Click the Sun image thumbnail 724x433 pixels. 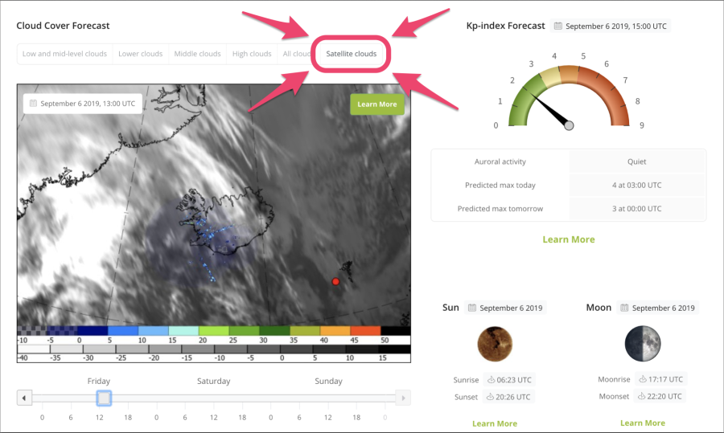(x=494, y=343)
